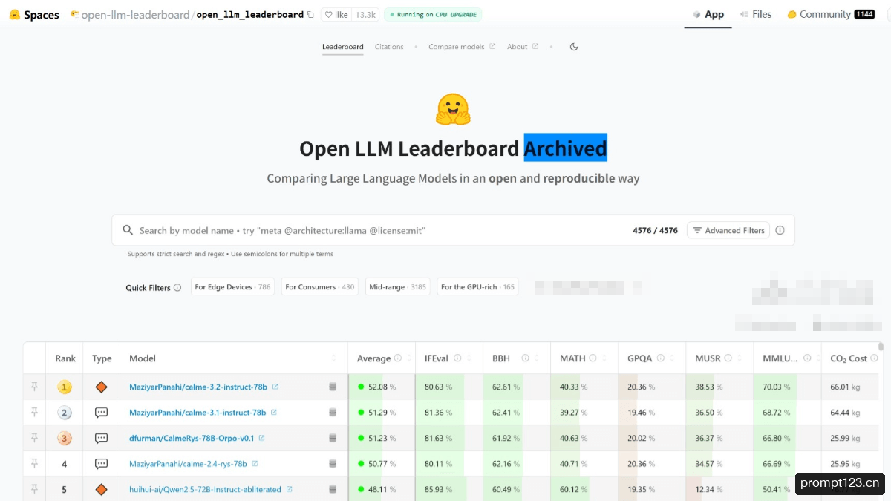This screenshot has width=891, height=501.
Task: Open details stack icon for calme-3.1-instruct-78b
Action: tap(333, 413)
